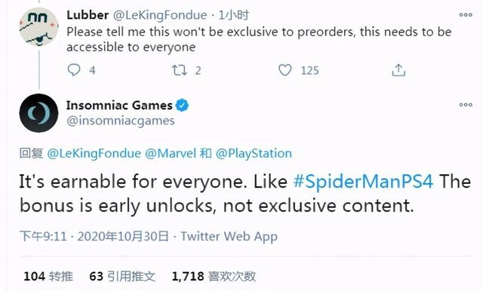Click the Twitter Web App source link

[229, 236]
